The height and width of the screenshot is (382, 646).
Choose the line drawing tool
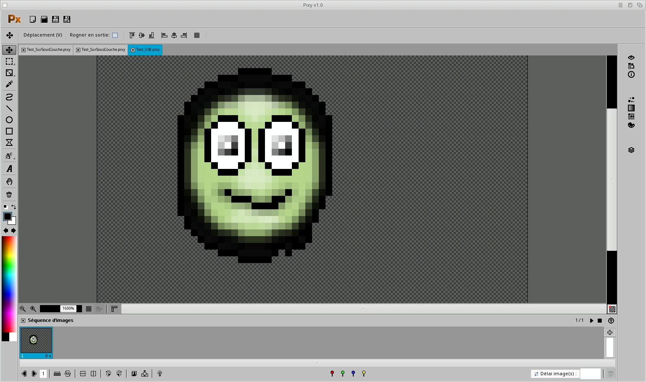pos(9,108)
